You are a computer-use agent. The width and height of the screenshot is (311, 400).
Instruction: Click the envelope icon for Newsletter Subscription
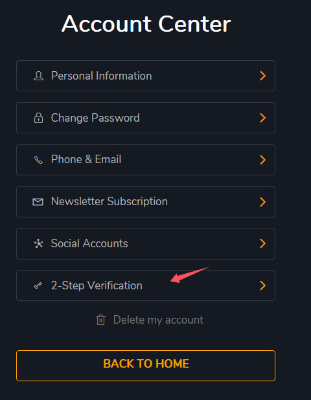click(x=38, y=202)
